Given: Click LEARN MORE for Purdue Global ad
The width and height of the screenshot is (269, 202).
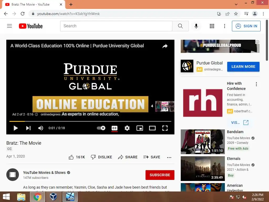Looking at the screenshot, I should click(x=243, y=67).
